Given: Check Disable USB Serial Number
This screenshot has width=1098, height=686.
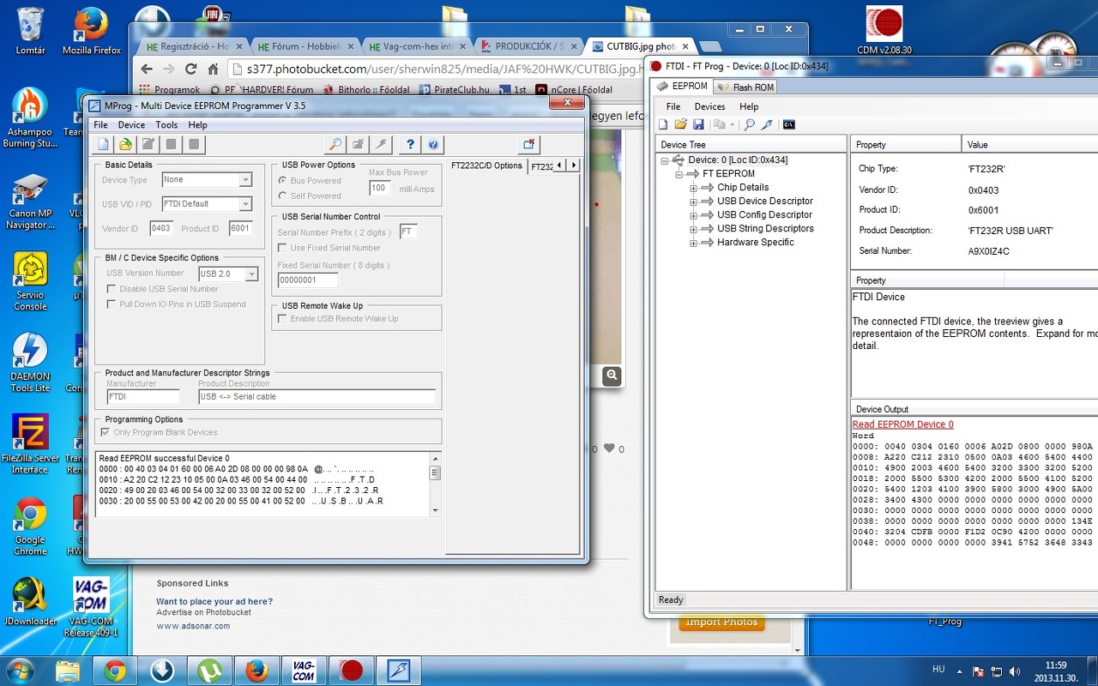Looking at the screenshot, I should click(112, 289).
